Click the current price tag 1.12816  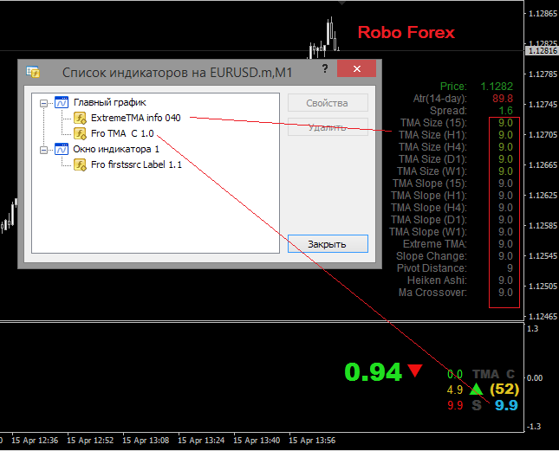click(x=543, y=50)
